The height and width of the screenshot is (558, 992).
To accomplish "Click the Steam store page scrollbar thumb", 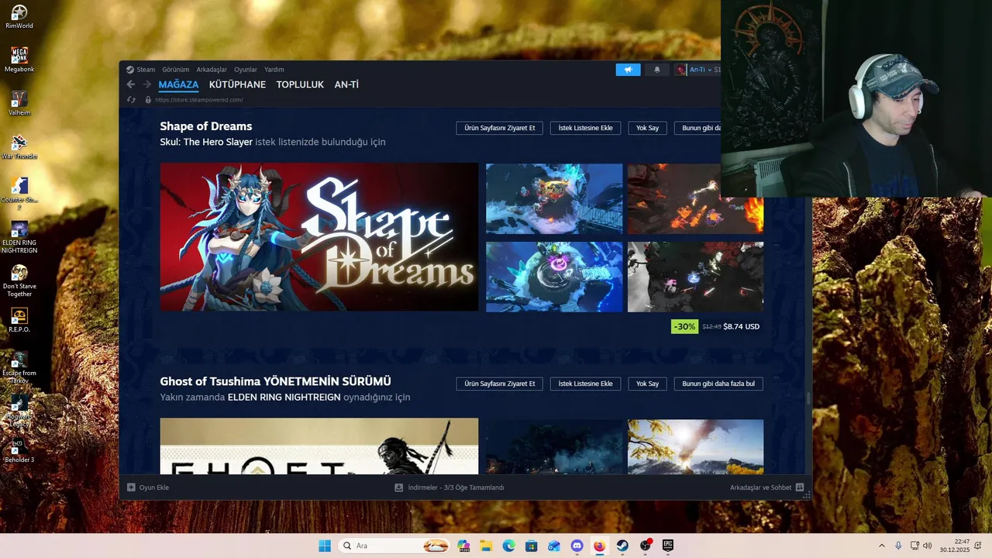I will click(x=808, y=398).
